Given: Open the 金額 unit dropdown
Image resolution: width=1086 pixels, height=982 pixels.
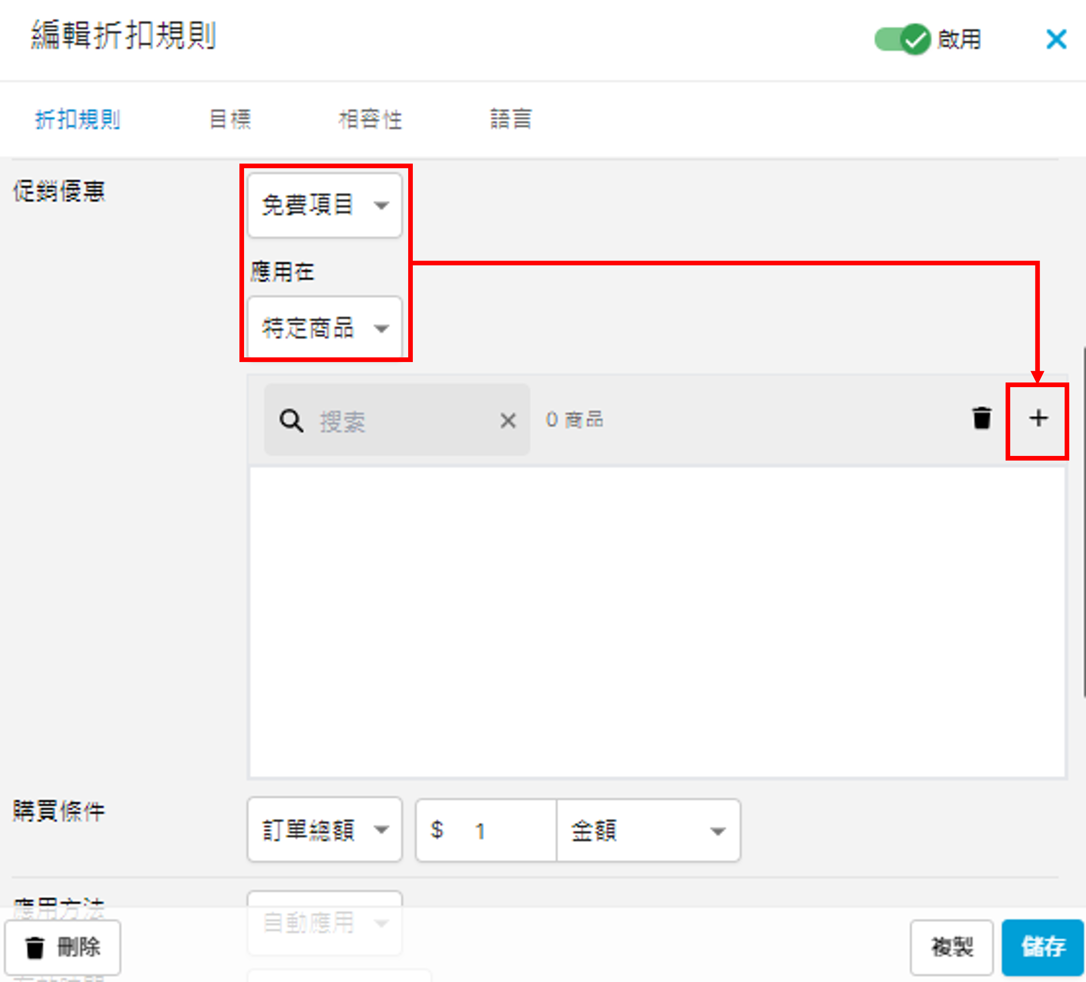Looking at the screenshot, I should coord(648,830).
